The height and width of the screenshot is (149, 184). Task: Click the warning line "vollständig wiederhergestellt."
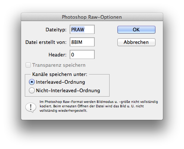pos(63,111)
